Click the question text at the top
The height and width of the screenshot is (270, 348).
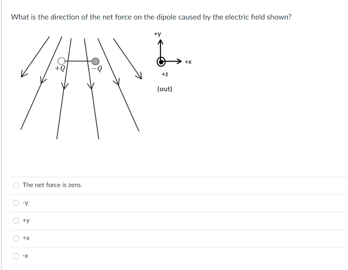click(151, 17)
